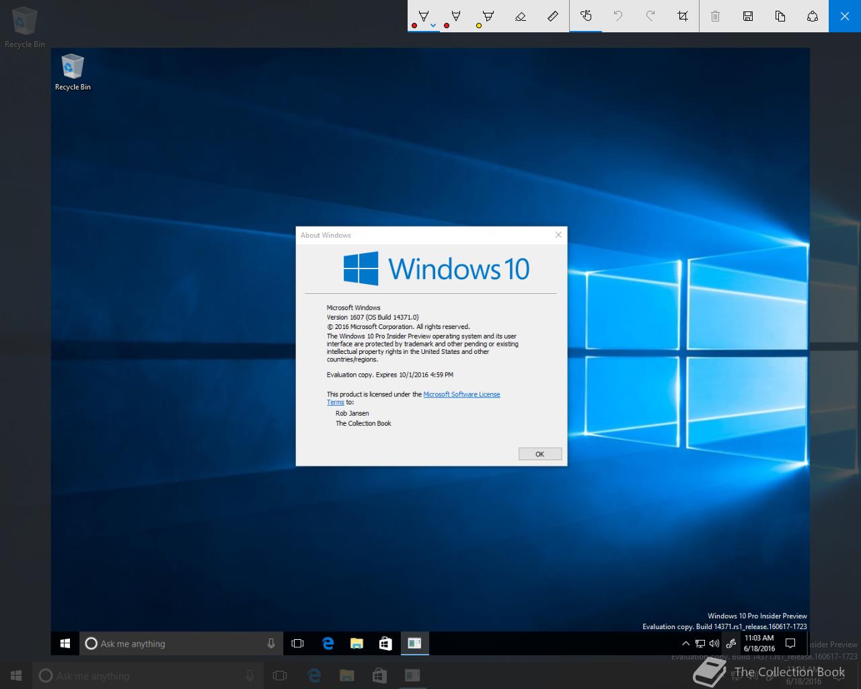Image resolution: width=861 pixels, height=689 pixels.
Task: Click File Explorer on dimmed background taskbar
Action: click(346, 676)
